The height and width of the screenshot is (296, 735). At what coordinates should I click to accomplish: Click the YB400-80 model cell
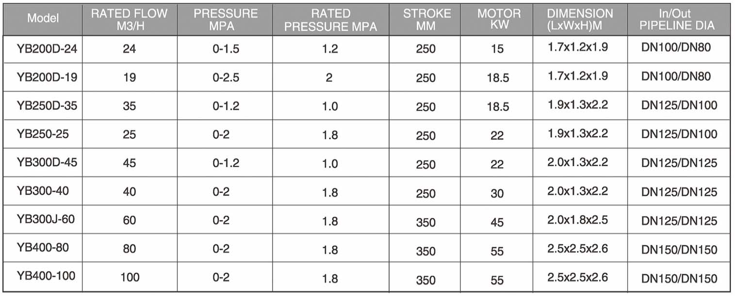tap(43, 248)
